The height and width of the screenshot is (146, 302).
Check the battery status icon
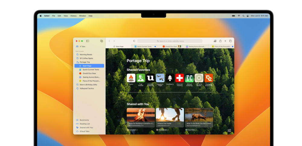point(234,16)
